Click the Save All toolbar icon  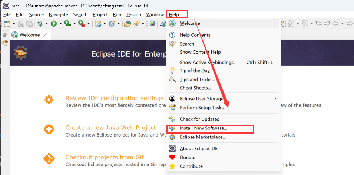[x=29, y=23]
